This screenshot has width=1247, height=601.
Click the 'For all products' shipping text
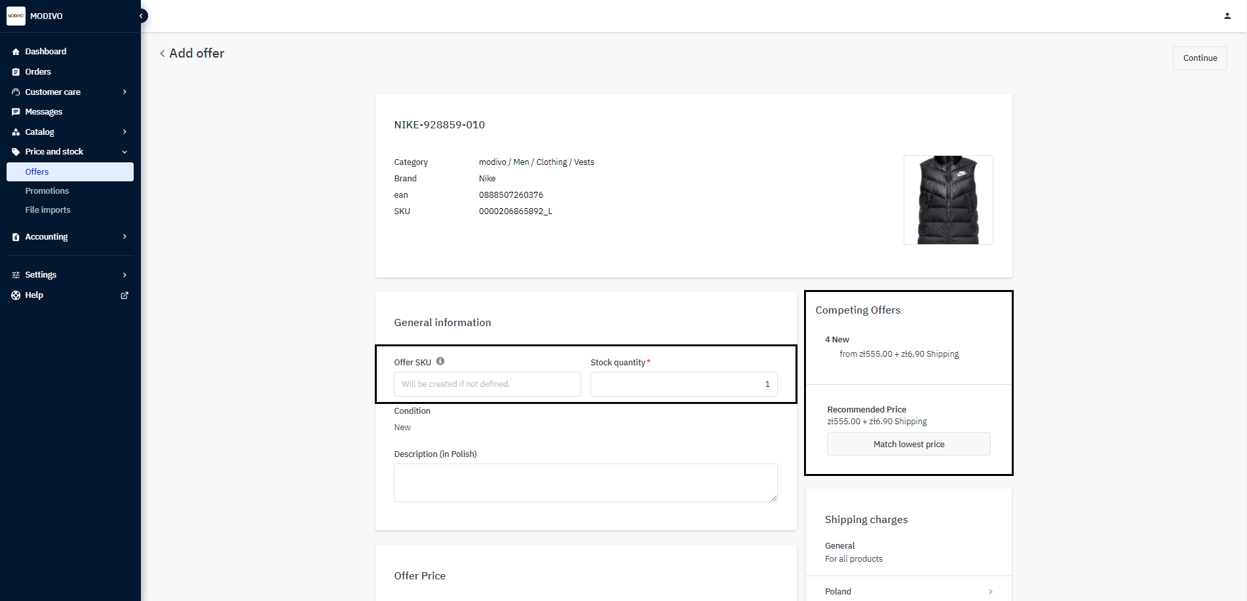tap(854, 559)
